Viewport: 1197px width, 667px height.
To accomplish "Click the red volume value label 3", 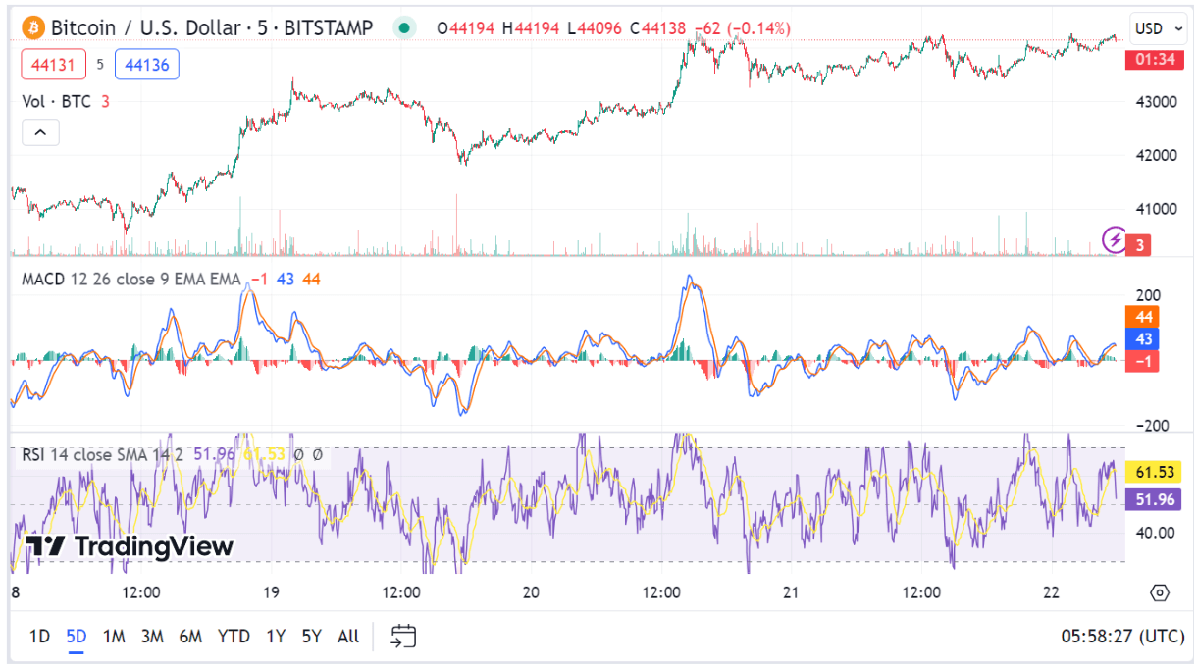I will 1140,245.
